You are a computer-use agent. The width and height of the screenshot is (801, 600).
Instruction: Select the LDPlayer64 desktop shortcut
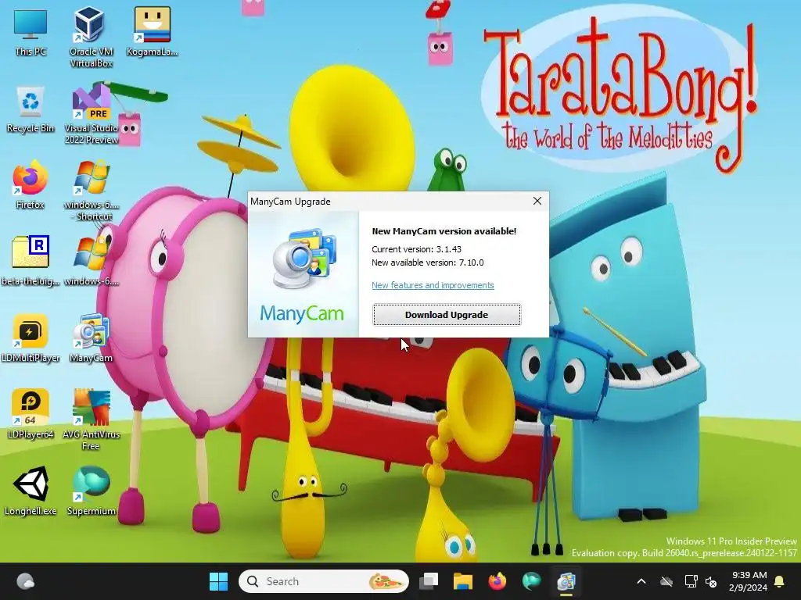[31, 414]
